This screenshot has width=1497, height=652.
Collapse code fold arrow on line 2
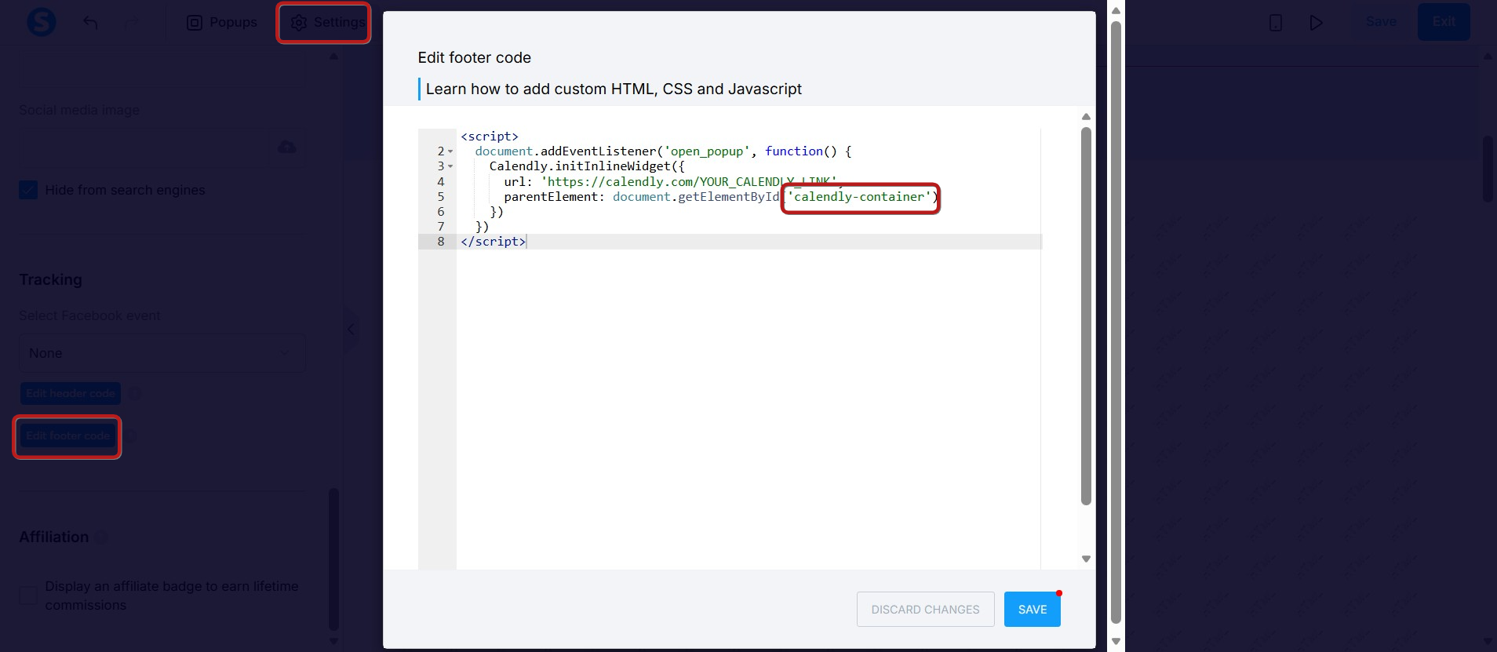(450, 151)
